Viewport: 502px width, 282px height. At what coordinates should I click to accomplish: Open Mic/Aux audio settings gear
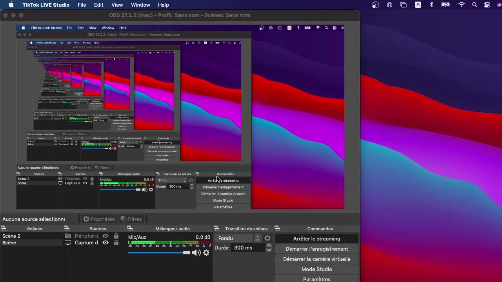coord(206,253)
